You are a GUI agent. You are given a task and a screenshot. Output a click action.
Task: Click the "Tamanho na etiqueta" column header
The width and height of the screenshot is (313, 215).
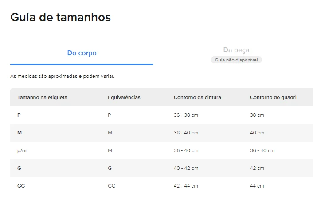coord(42,97)
